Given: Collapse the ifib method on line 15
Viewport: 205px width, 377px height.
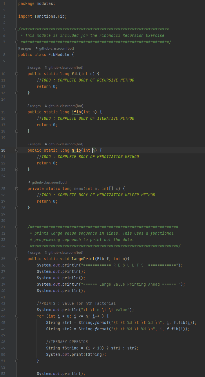Looking at the screenshot, I should (x=17, y=112).
